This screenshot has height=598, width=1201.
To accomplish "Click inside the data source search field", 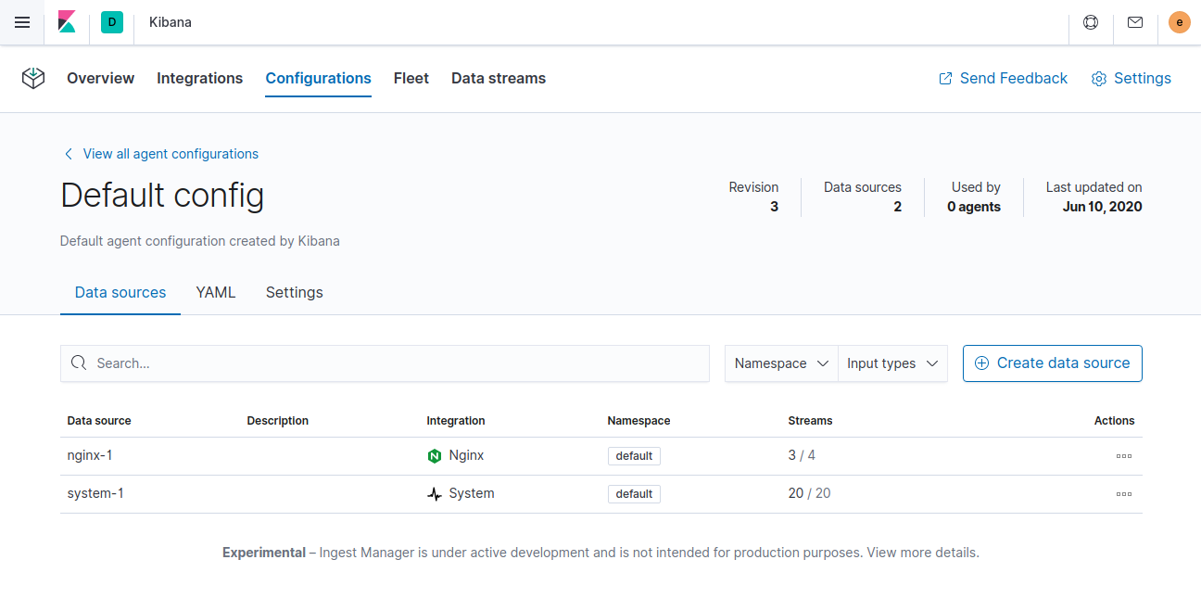I will (x=385, y=363).
